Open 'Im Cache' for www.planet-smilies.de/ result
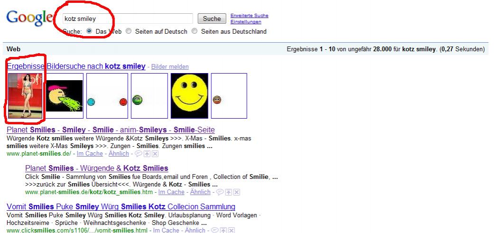 (90, 154)
